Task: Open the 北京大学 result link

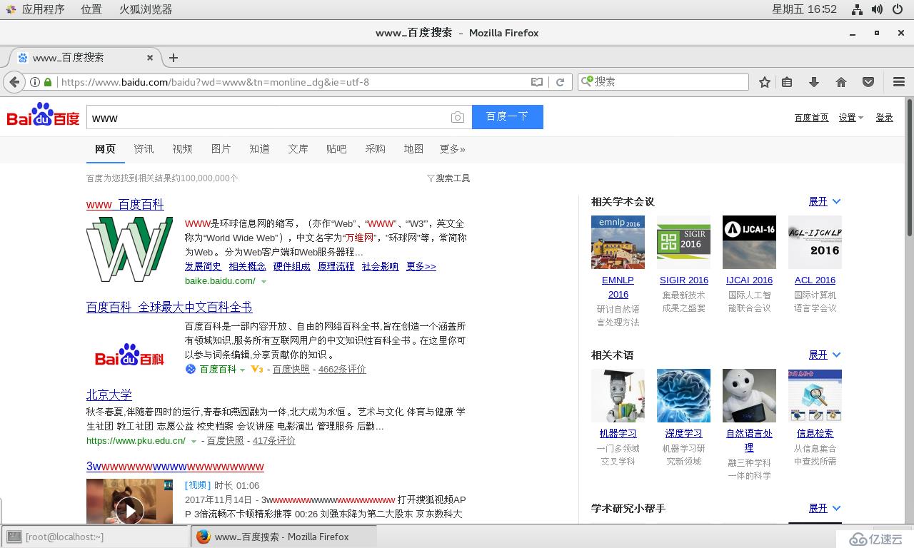Action: (x=109, y=395)
